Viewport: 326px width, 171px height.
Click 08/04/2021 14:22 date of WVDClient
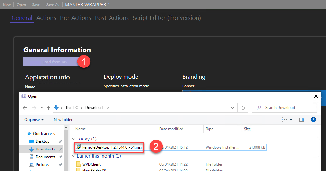click(173, 164)
